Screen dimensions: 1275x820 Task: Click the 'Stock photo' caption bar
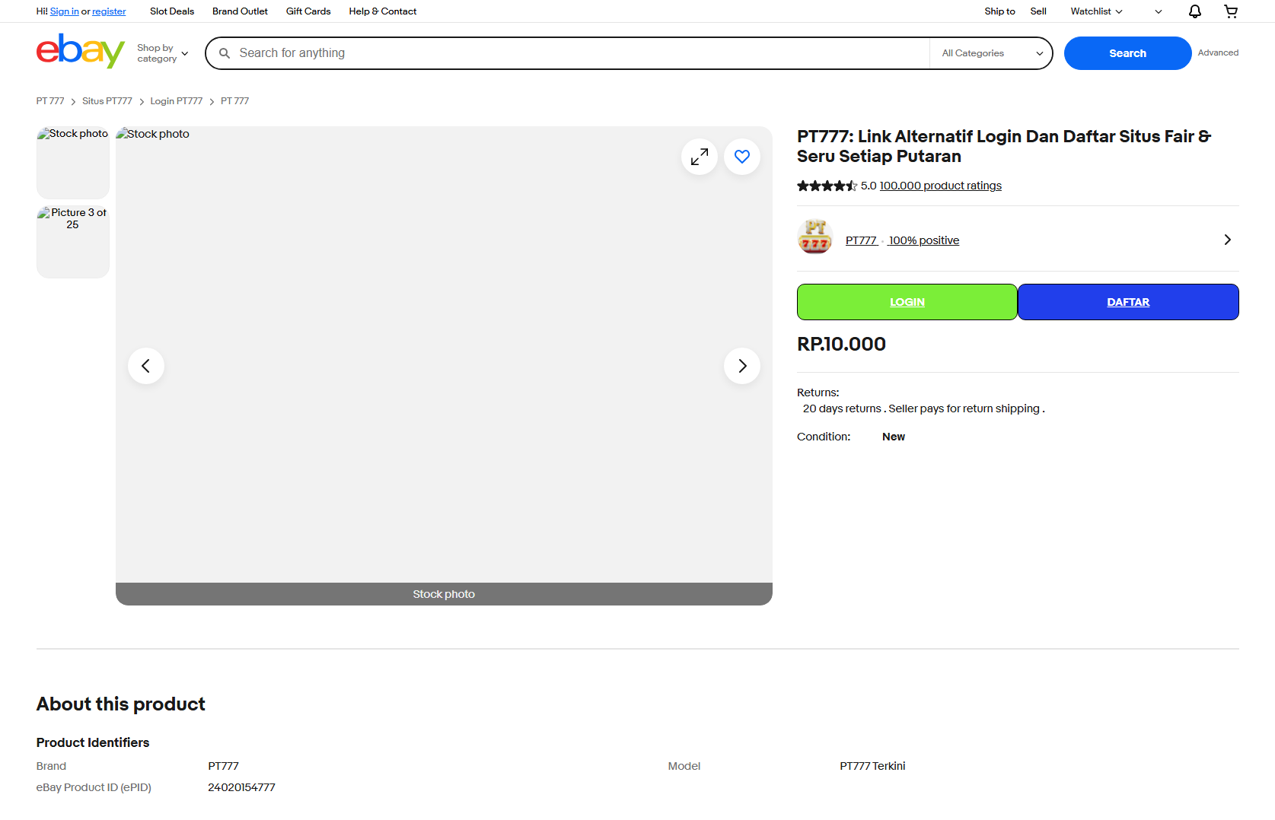(x=444, y=594)
